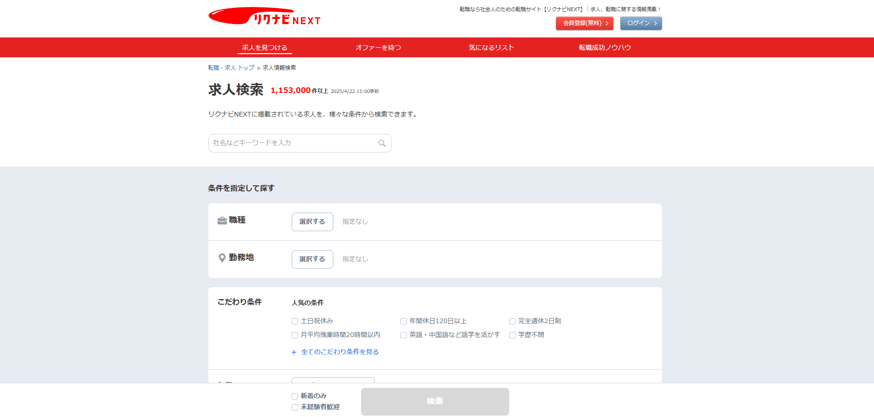This screenshot has width=874, height=417.
Task: Open the 勤務地 選択する selector
Action: [312, 259]
